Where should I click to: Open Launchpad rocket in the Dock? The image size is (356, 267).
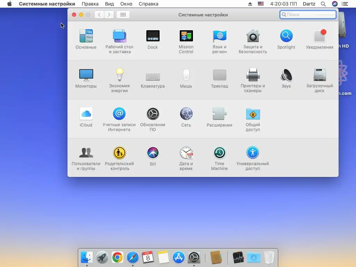(x=102, y=258)
